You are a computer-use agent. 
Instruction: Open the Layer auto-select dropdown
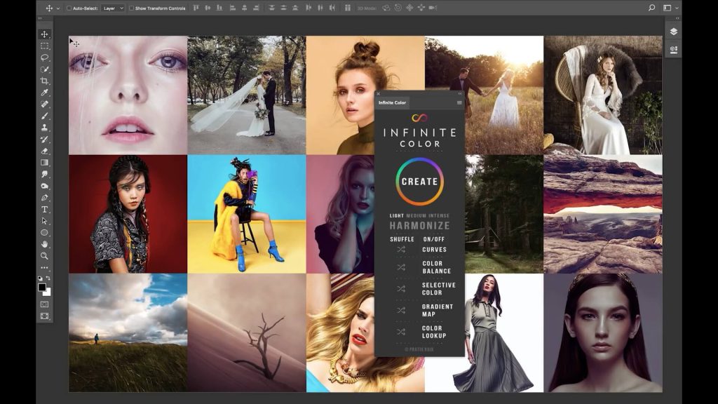[x=112, y=8]
